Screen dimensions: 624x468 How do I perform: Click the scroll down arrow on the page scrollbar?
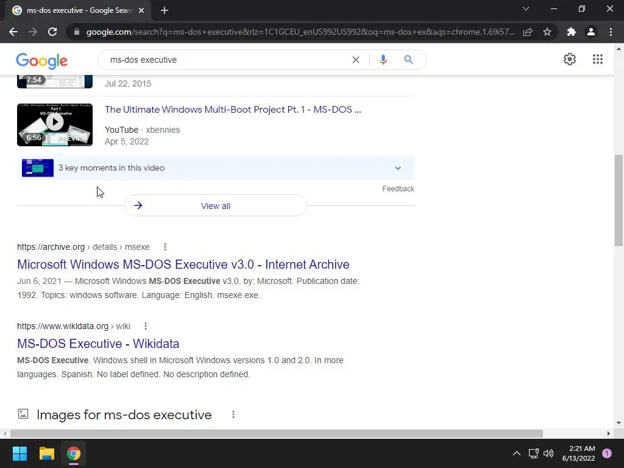tap(619, 423)
